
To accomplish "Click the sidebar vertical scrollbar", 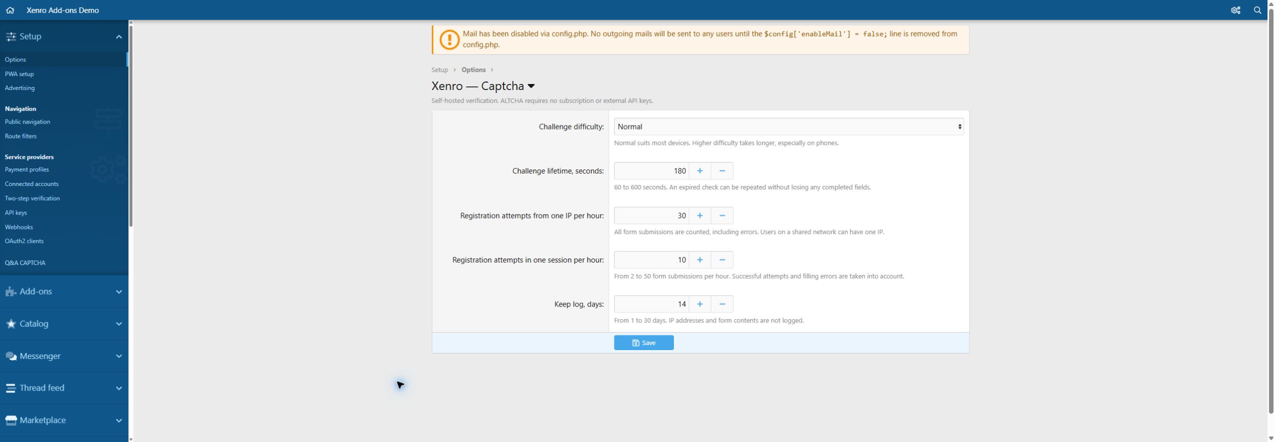I will click(x=131, y=125).
